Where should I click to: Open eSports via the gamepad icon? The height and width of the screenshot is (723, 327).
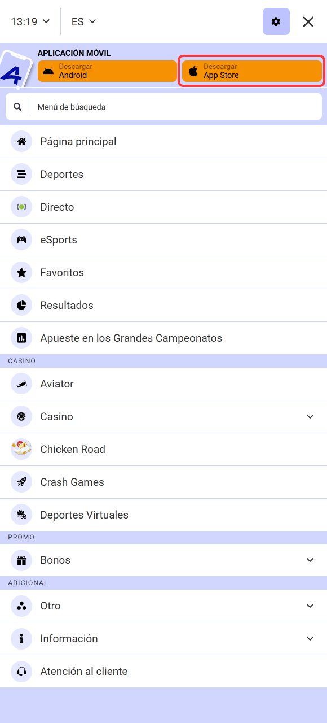[21, 239]
